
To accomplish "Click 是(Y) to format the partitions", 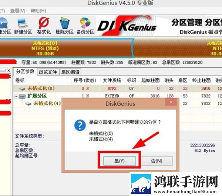I will pyautogui.click(x=120, y=161).
